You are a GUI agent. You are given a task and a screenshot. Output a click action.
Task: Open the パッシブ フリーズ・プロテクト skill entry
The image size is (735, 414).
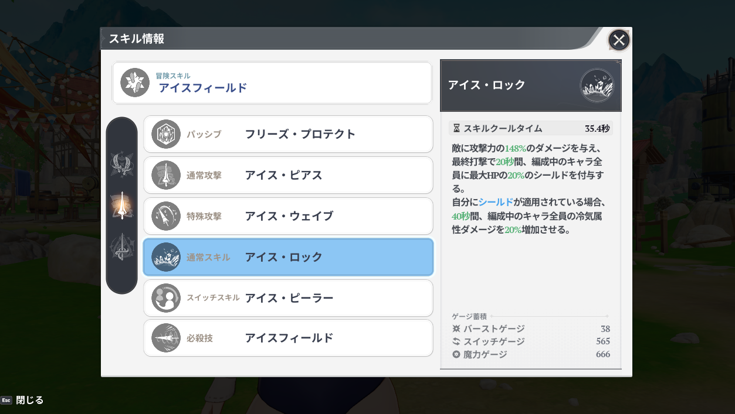pos(288,134)
